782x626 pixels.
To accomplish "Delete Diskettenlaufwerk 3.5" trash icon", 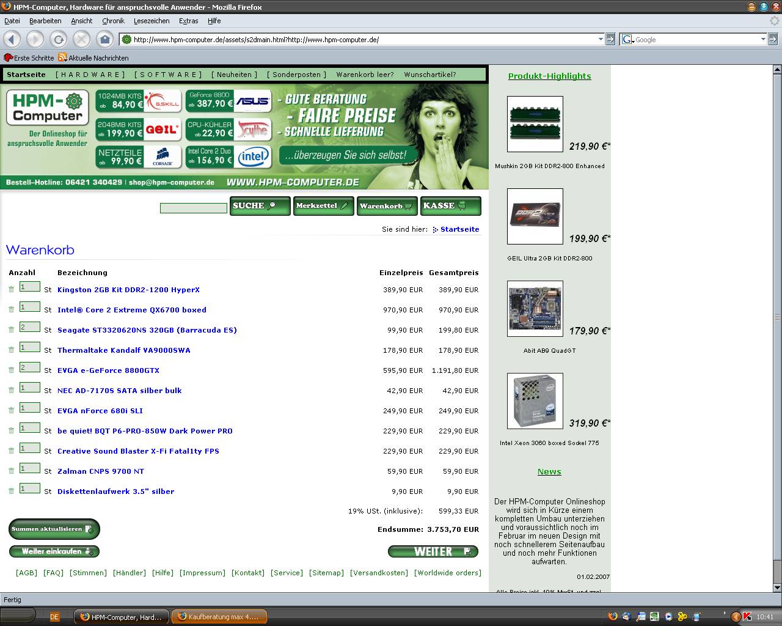I will (x=11, y=492).
